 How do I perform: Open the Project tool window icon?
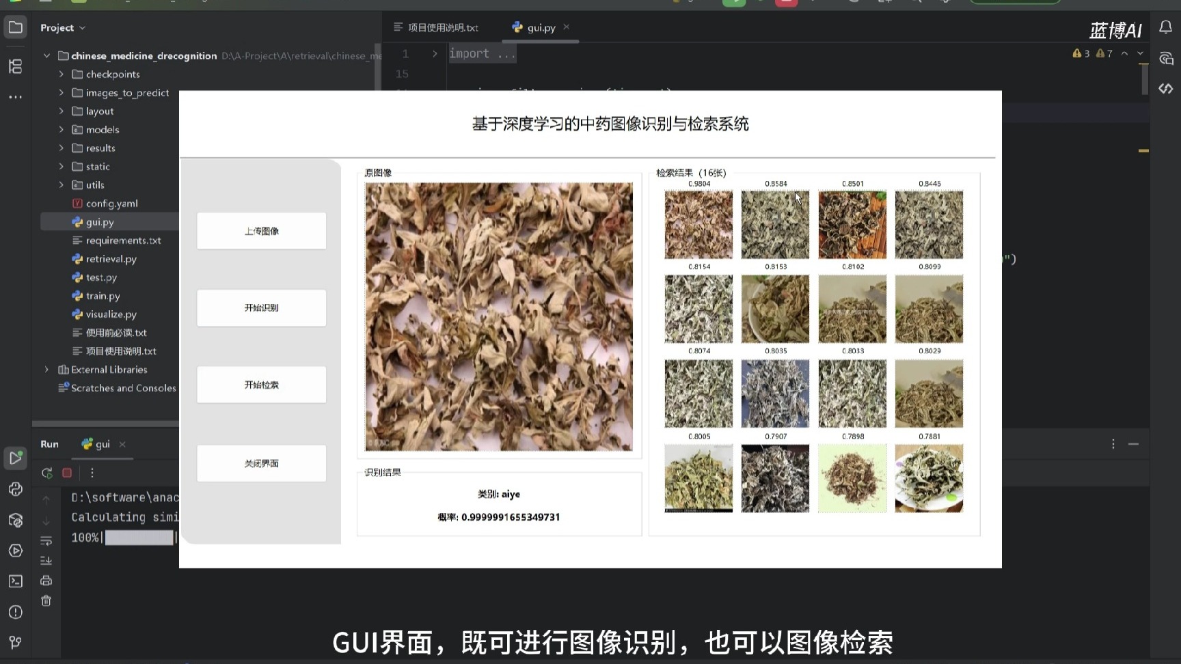15,28
